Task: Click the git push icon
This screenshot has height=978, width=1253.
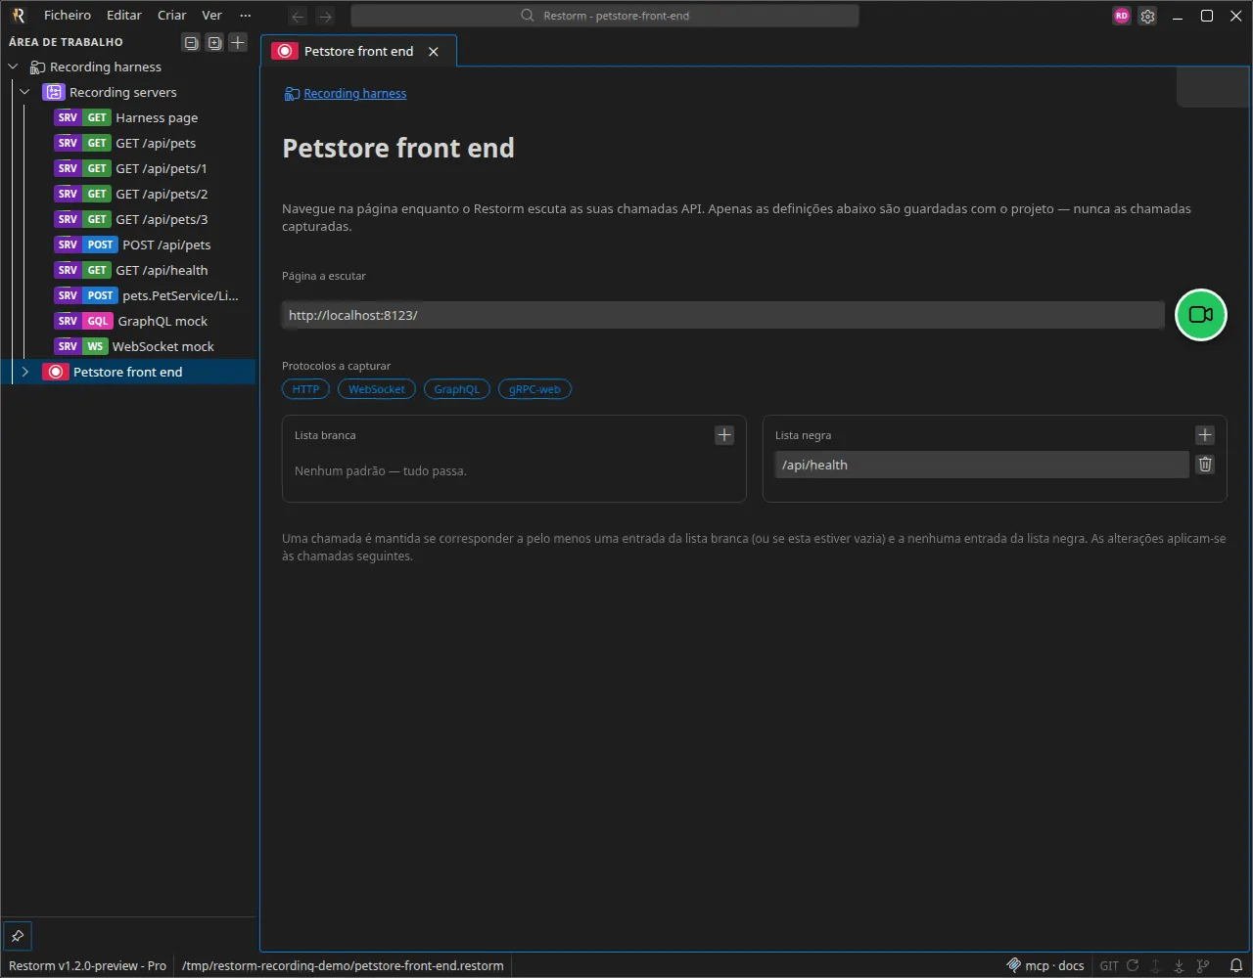Action: click(x=1156, y=965)
